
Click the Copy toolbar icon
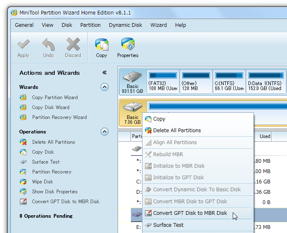tap(101, 45)
